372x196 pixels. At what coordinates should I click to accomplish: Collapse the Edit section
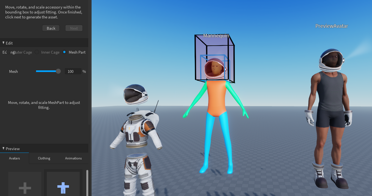click(4, 43)
